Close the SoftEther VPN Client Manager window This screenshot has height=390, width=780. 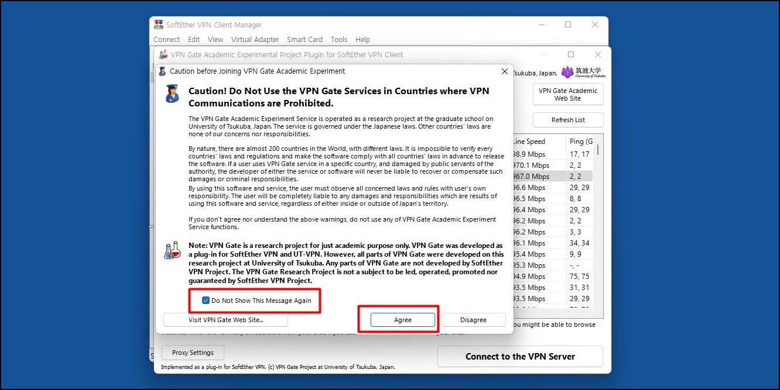point(595,25)
